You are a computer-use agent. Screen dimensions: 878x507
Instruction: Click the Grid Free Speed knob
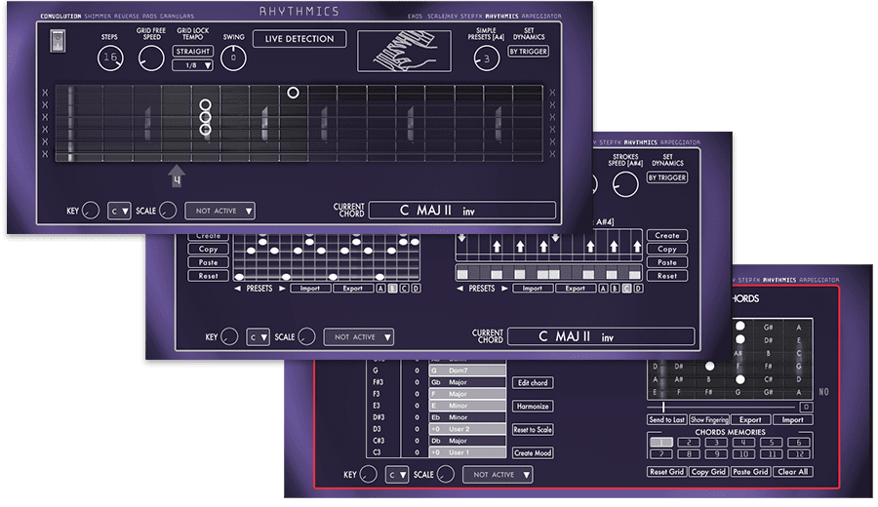(149, 58)
